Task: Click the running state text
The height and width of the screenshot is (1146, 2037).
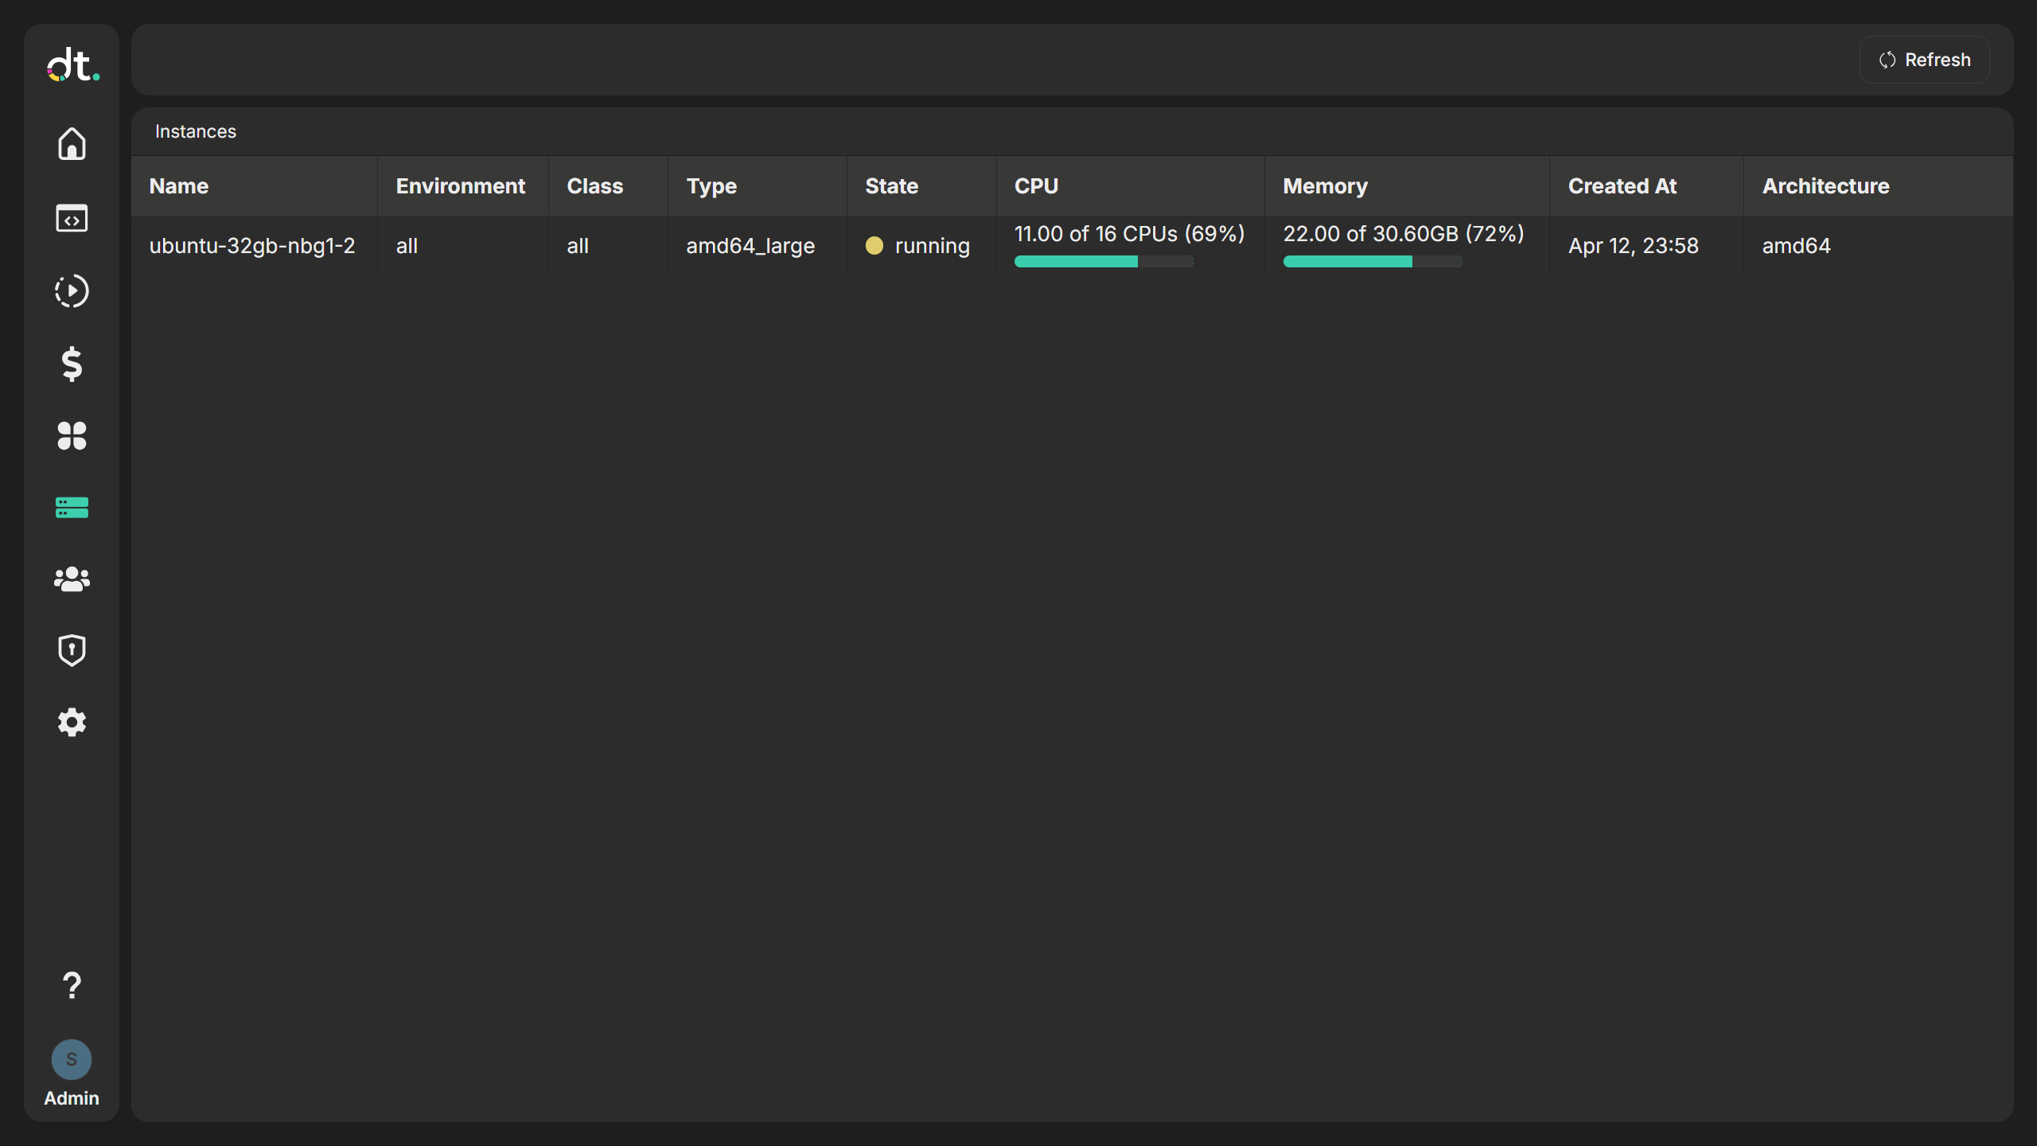Action: (933, 246)
